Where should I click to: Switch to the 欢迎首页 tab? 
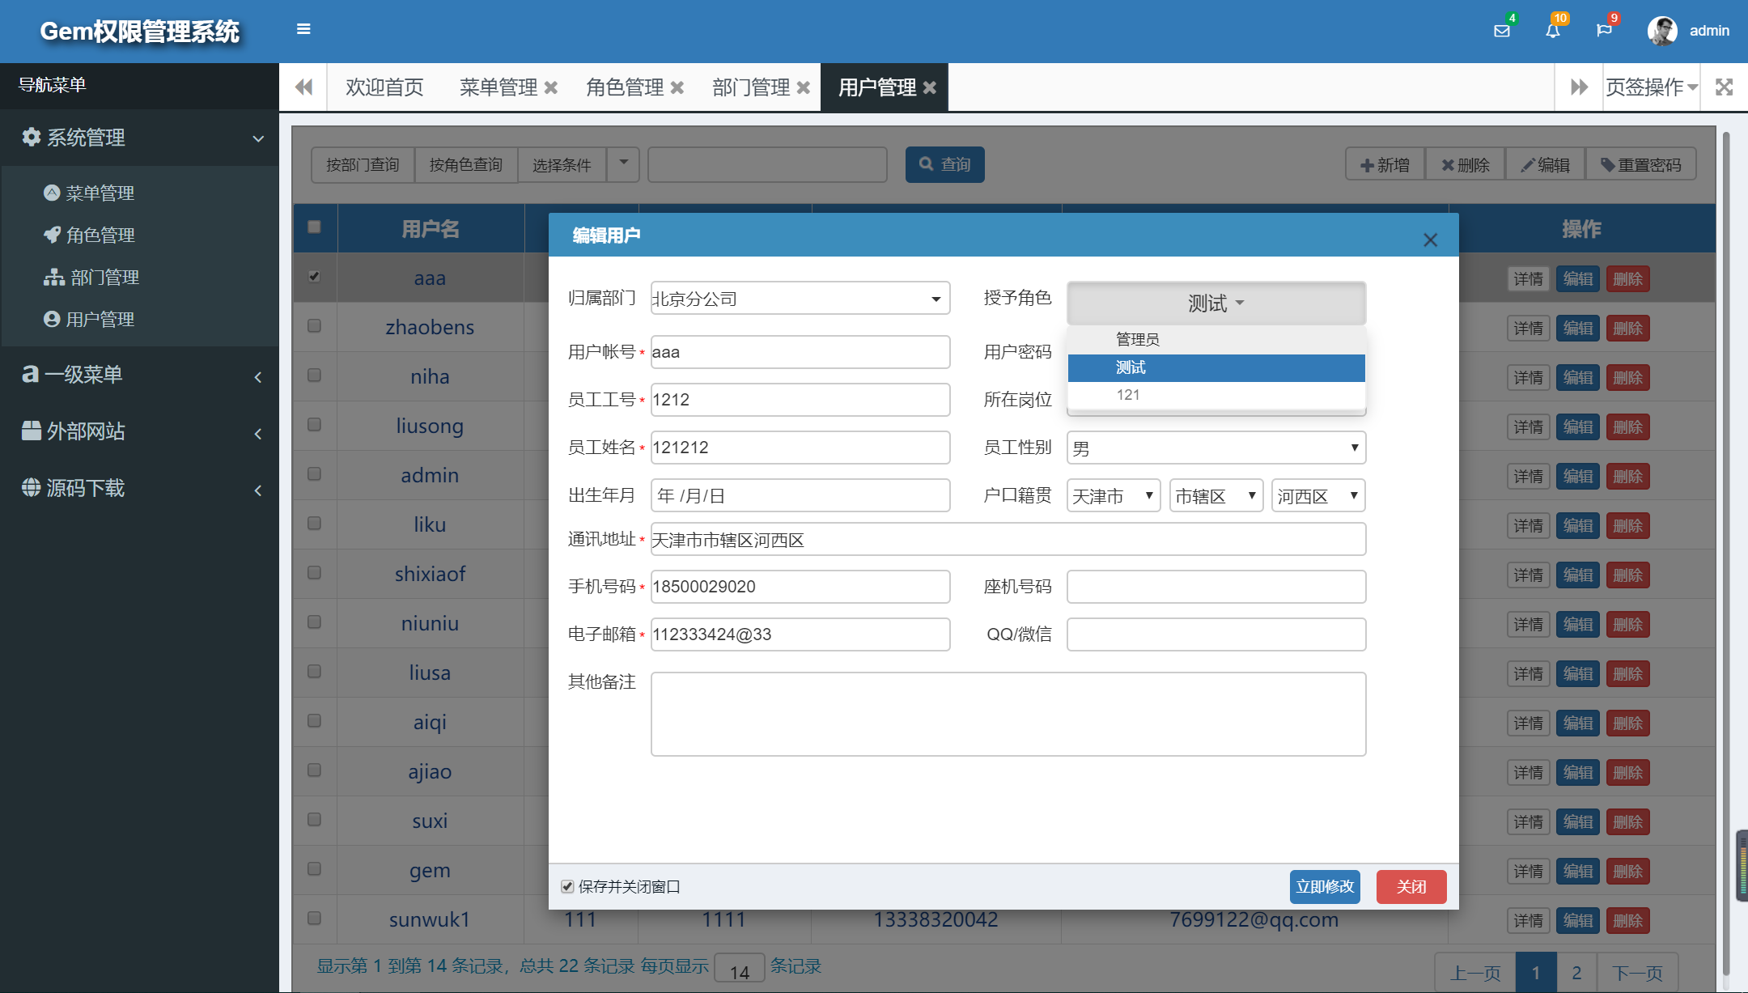click(384, 87)
